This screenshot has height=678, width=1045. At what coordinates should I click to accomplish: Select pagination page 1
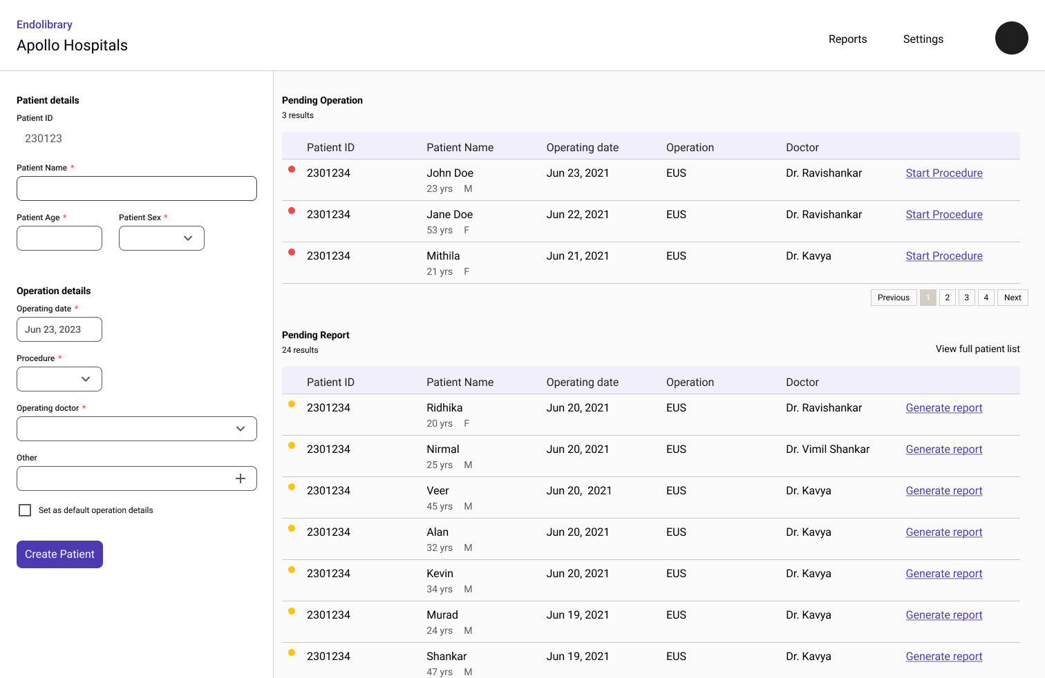[x=928, y=298]
